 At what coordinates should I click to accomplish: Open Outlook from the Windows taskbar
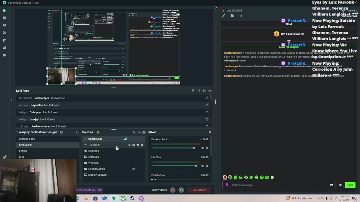pos(105,198)
